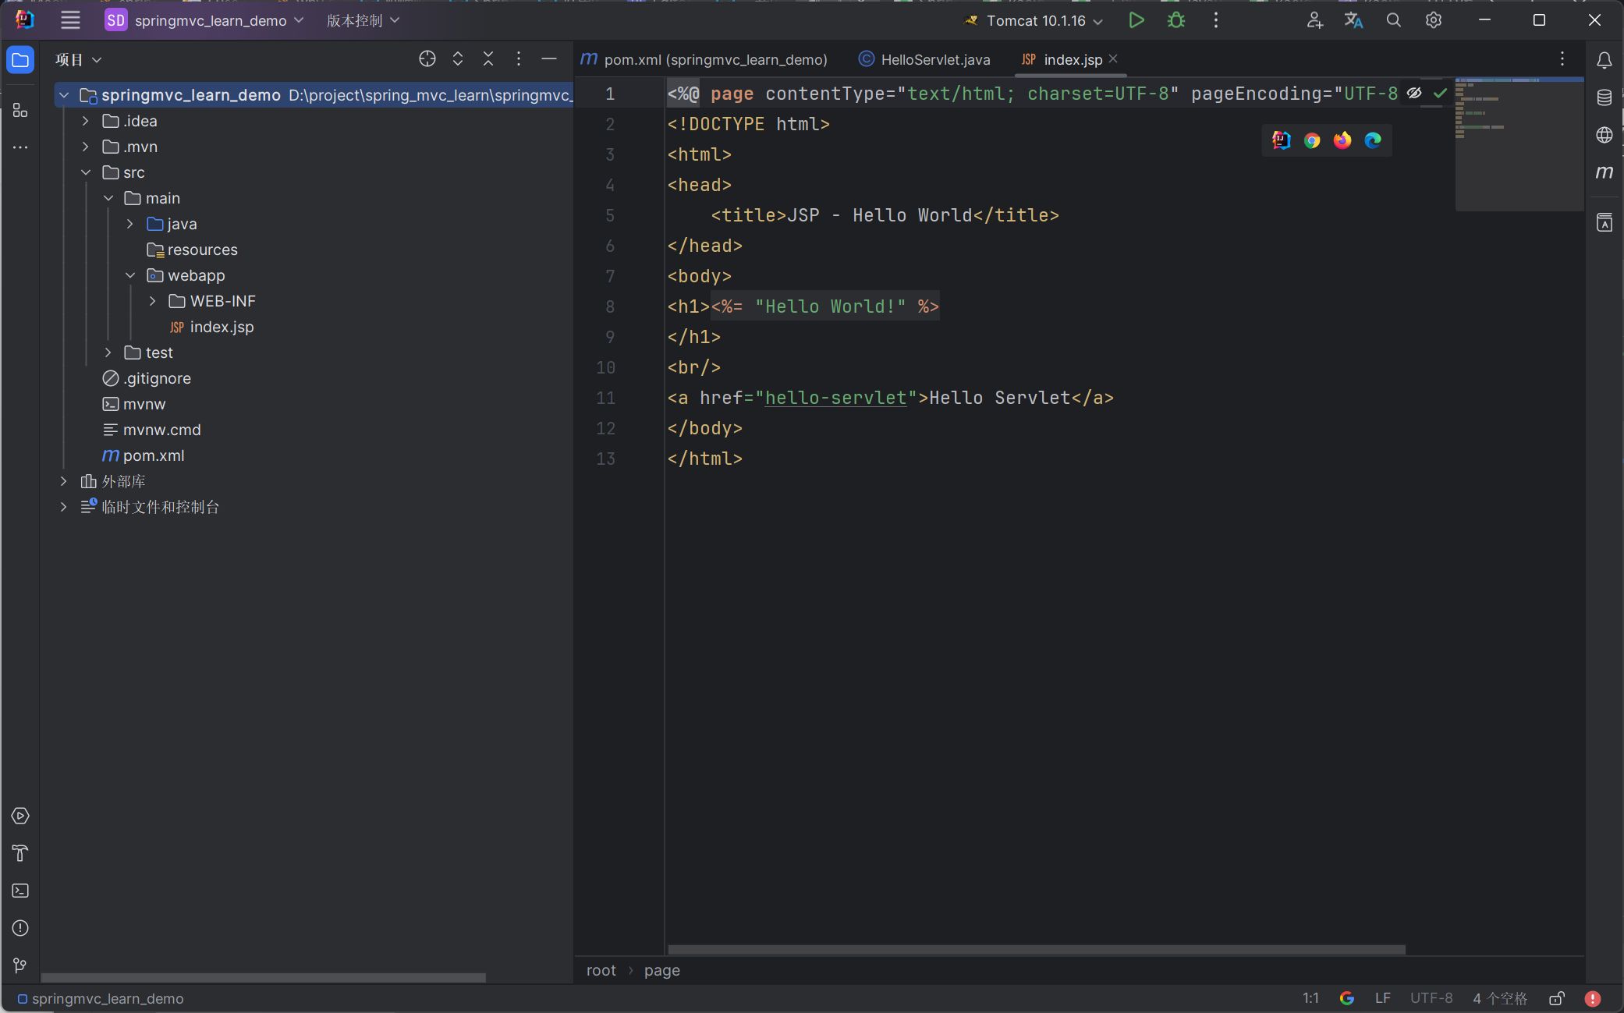The height and width of the screenshot is (1013, 1624).
Task: Collapse the webapp folder
Action: pos(130,275)
